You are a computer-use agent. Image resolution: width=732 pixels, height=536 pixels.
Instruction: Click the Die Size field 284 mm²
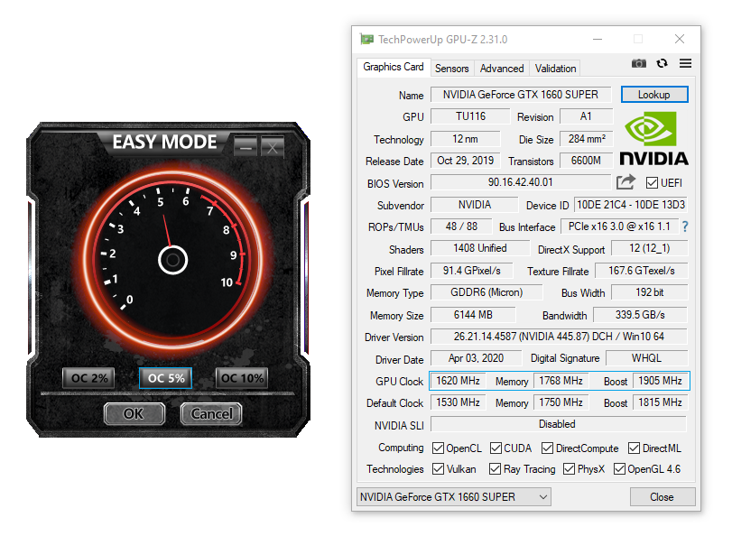click(x=586, y=139)
